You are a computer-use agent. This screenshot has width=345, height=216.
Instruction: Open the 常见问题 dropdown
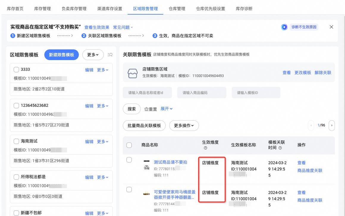[123, 27]
